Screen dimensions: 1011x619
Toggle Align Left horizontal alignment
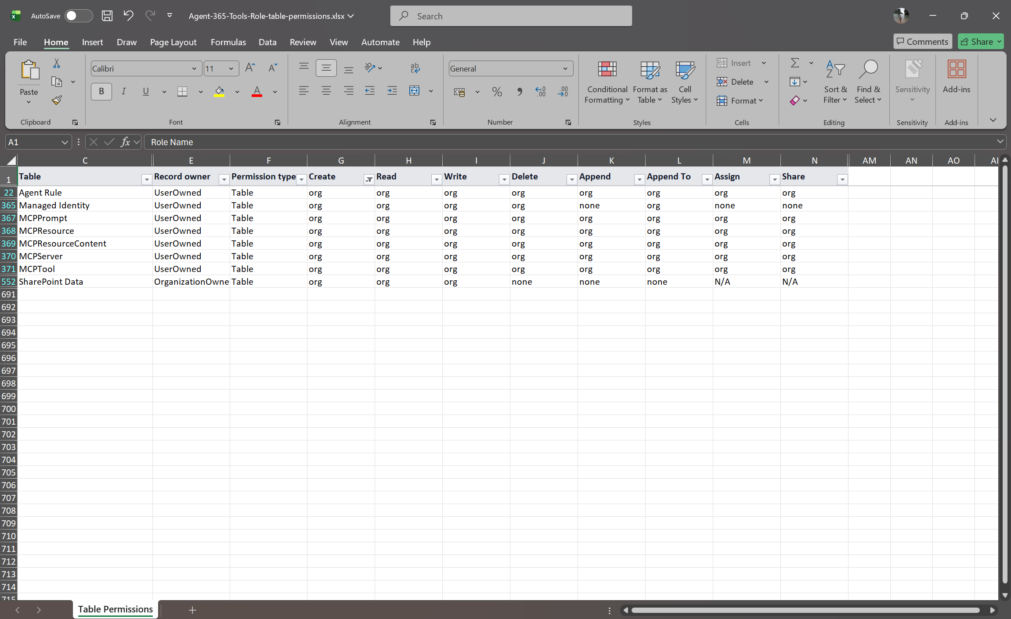click(x=303, y=91)
